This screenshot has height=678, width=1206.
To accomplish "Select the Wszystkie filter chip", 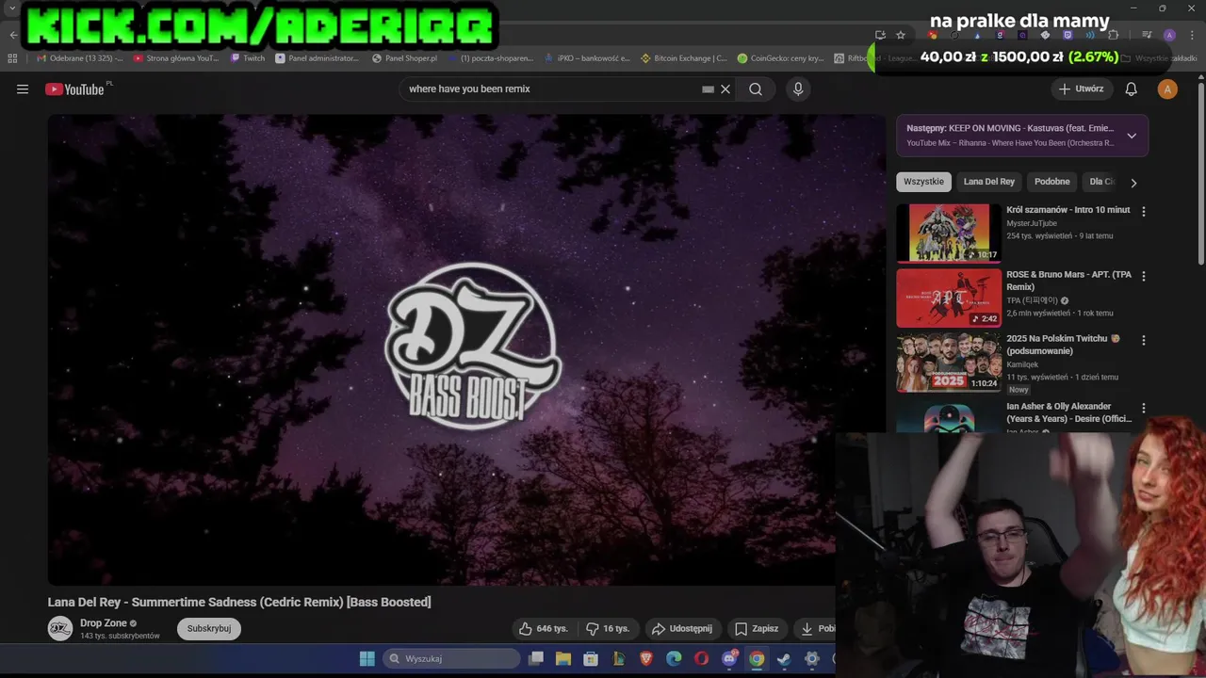I will pyautogui.click(x=923, y=182).
